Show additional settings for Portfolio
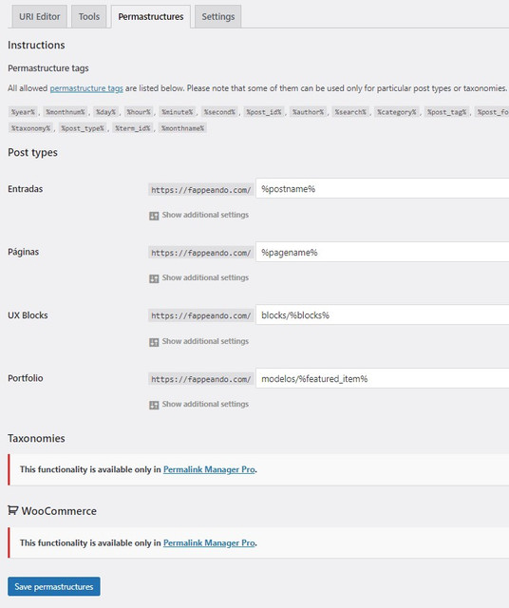The height and width of the screenshot is (608, 509). [x=205, y=404]
